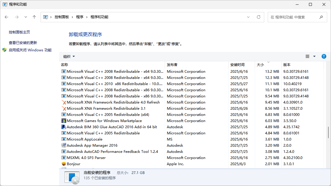
Task: Click the search magnifier icon
Action: (x=321, y=17)
